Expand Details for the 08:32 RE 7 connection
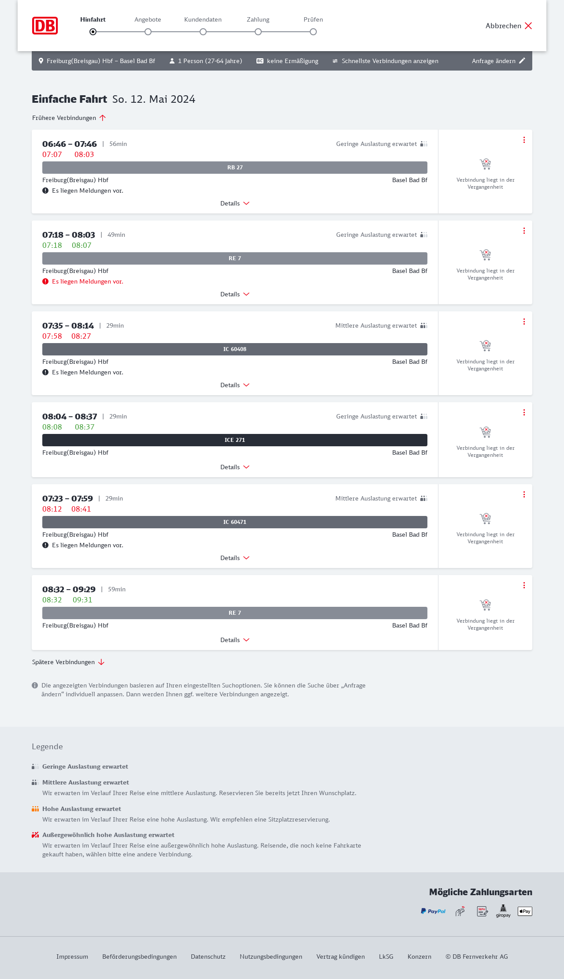The width and height of the screenshot is (564, 979). coord(235,640)
